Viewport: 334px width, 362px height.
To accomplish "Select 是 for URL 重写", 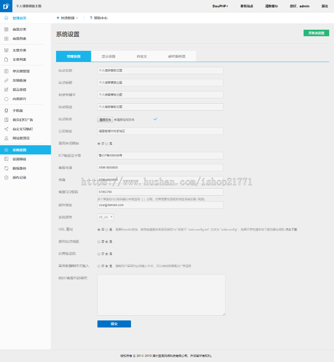I will pyautogui.click(x=107, y=229).
